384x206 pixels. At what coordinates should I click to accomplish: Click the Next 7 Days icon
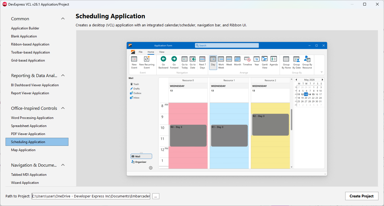[202, 59]
